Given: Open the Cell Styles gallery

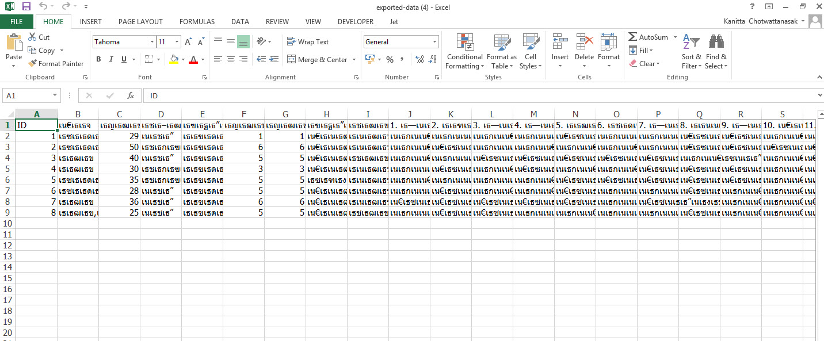Looking at the screenshot, I should coord(531,51).
